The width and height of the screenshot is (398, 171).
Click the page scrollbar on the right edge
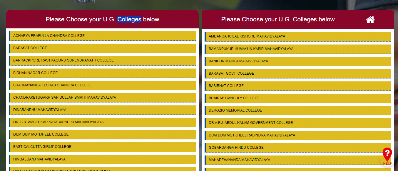click(x=397, y=85)
